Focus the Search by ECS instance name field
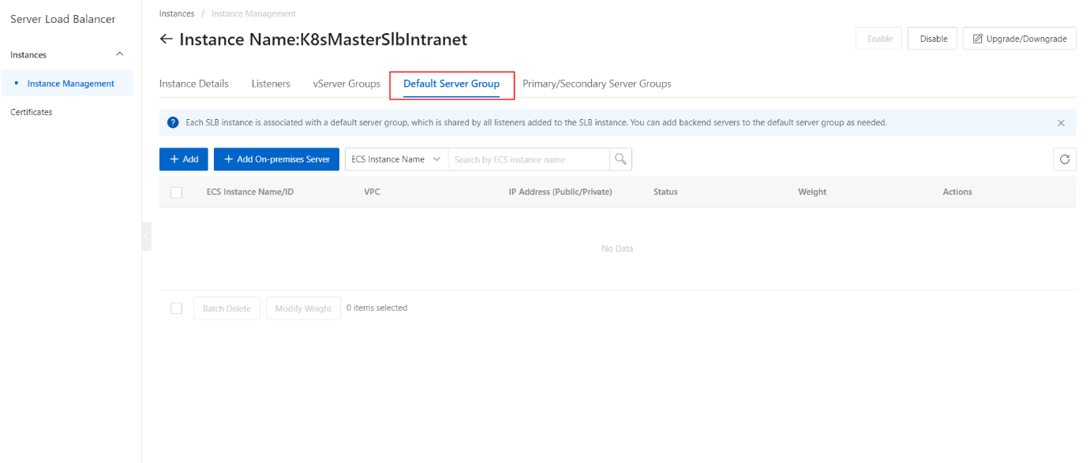This screenshot has height=463, width=1090. (x=529, y=159)
